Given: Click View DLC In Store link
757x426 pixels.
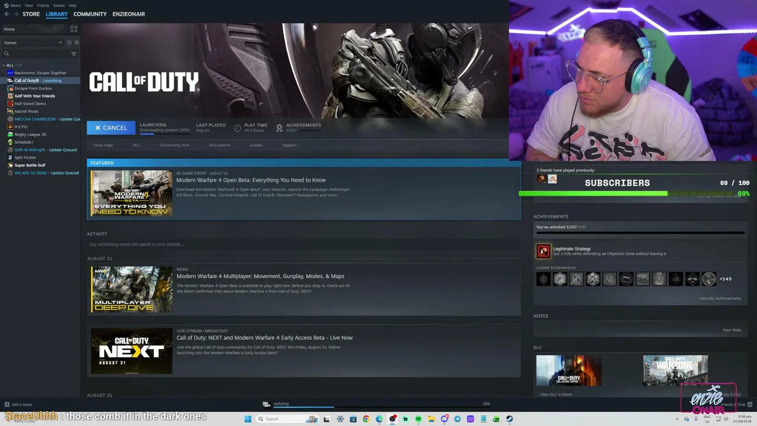Looking at the screenshot, I should click(x=556, y=395).
